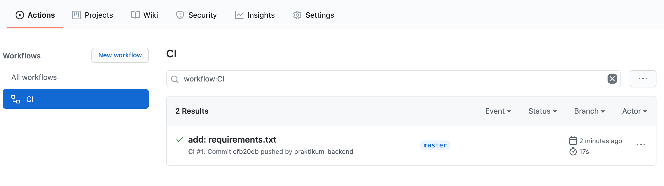664x186 pixels.
Task: Click the Insights graph icon
Action: tap(239, 15)
